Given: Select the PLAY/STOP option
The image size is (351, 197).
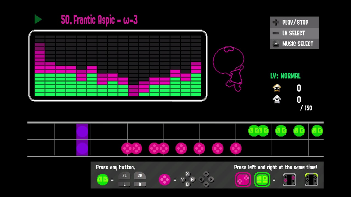Looking at the screenshot, I should coord(295,22).
